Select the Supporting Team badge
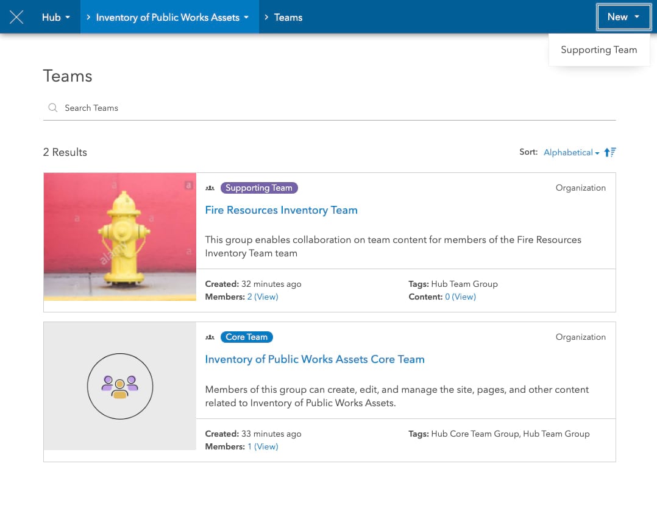This screenshot has width=657, height=514. (x=259, y=188)
